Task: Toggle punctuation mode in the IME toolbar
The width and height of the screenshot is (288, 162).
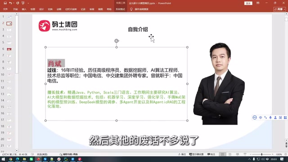Action: coord(265,117)
